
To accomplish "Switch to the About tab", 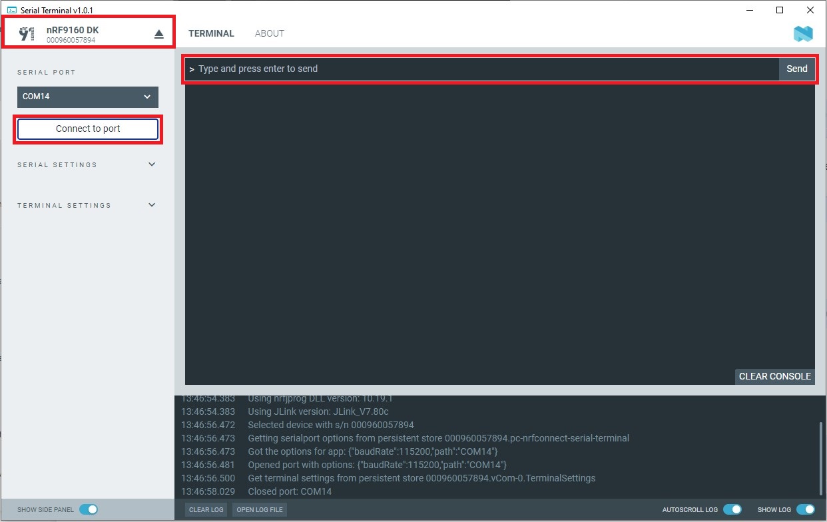I will coord(269,33).
